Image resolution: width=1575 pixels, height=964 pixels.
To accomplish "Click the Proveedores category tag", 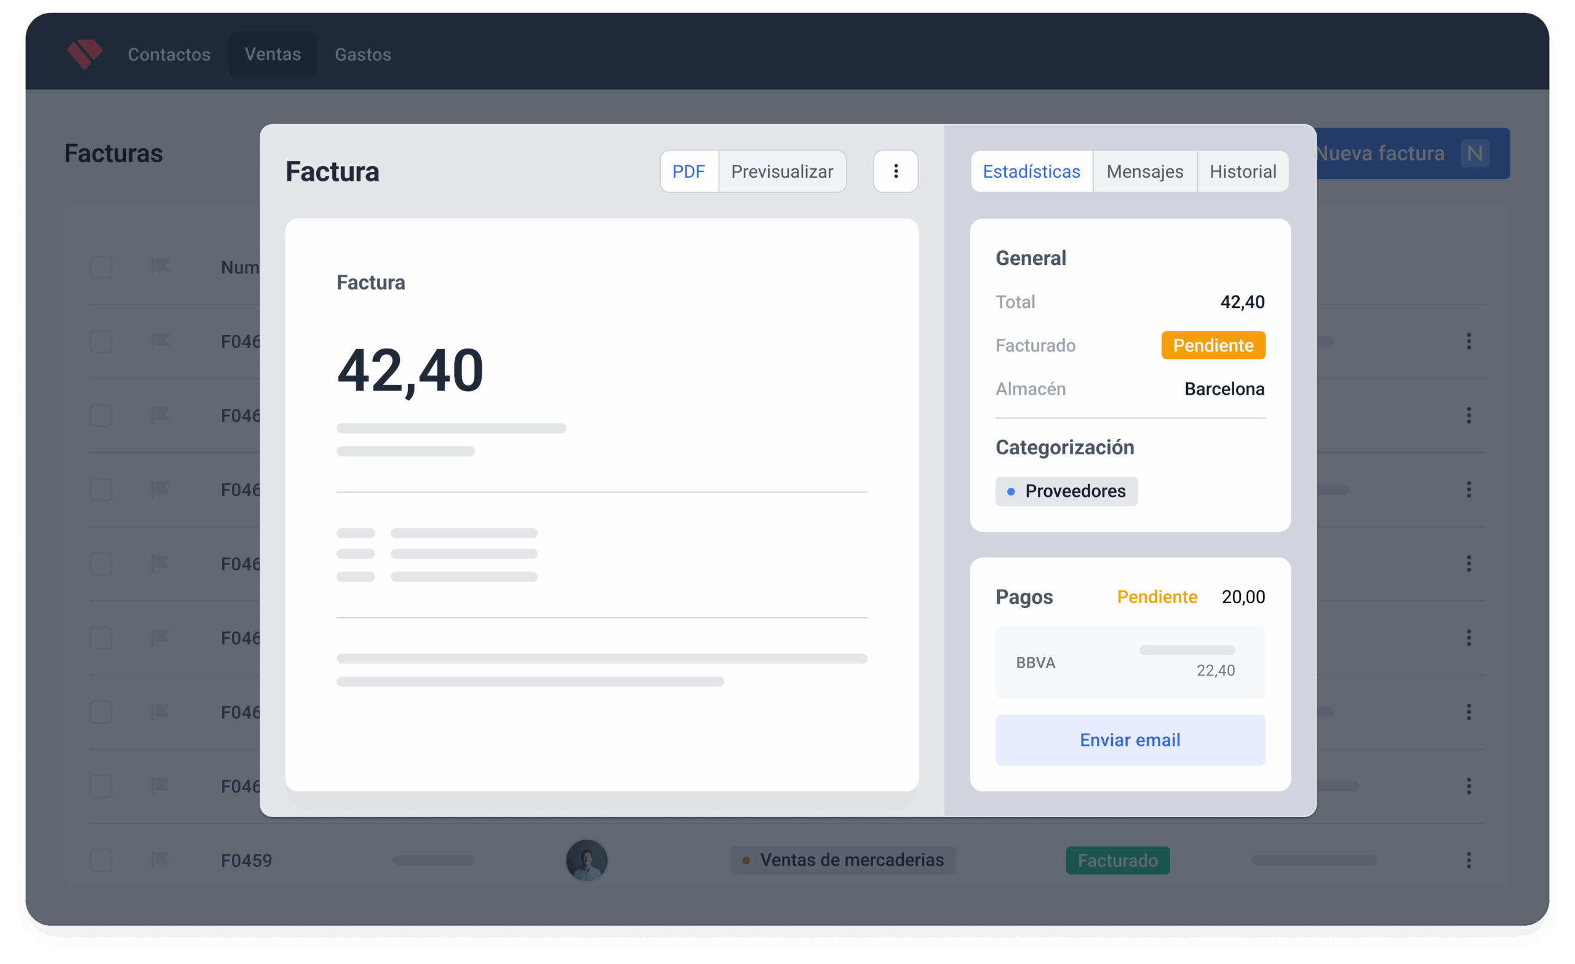I will [1066, 491].
